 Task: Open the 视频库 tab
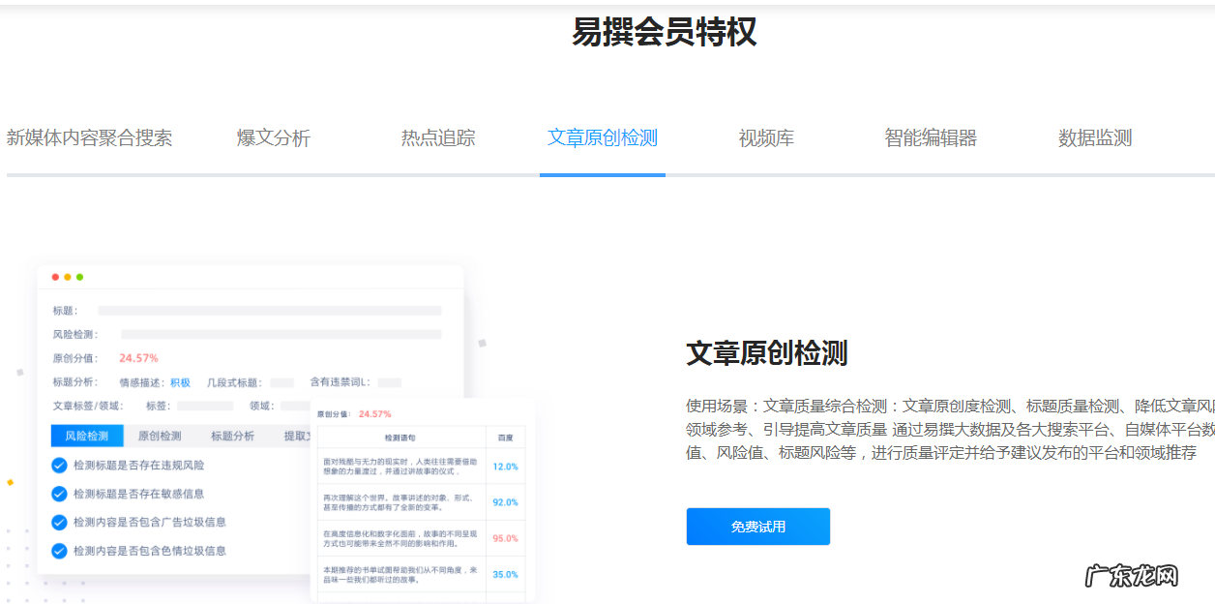766,137
